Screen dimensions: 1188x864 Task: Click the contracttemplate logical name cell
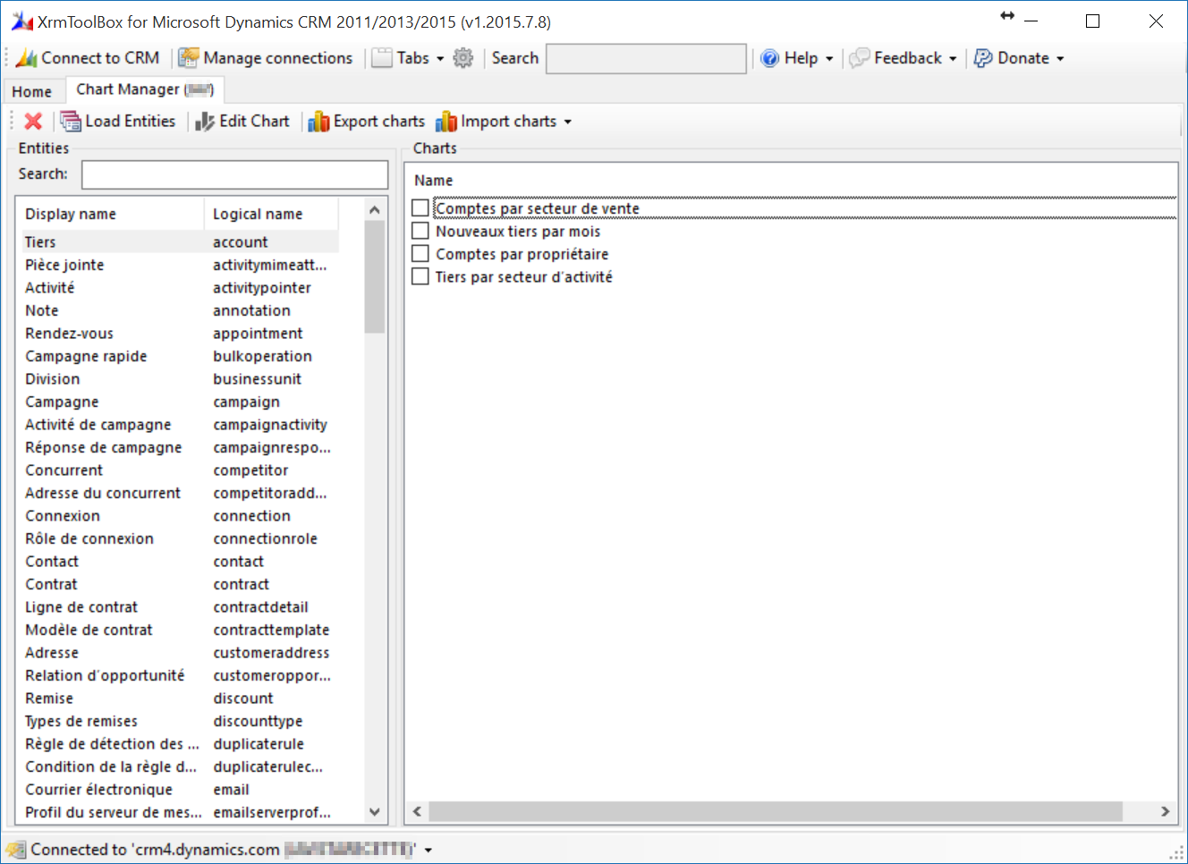point(271,630)
